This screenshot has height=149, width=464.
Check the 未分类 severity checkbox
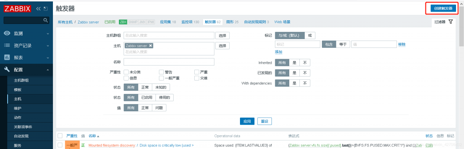coord(126,72)
